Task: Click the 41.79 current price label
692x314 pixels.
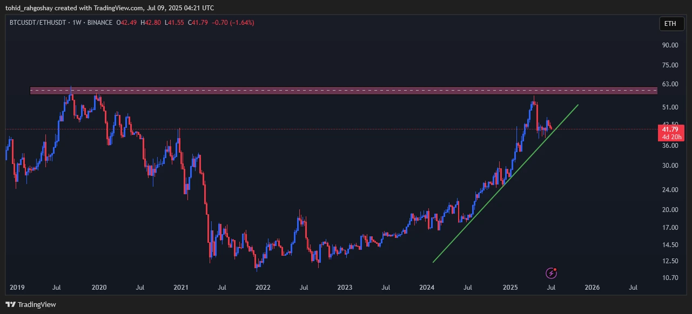Action: [x=670, y=129]
